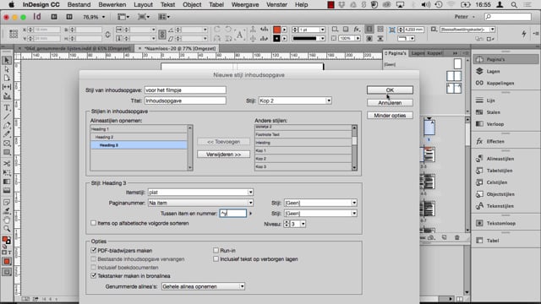The height and width of the screenshot is (304, 541).
Task: Open the Object menu
Action: click(192, 5)
